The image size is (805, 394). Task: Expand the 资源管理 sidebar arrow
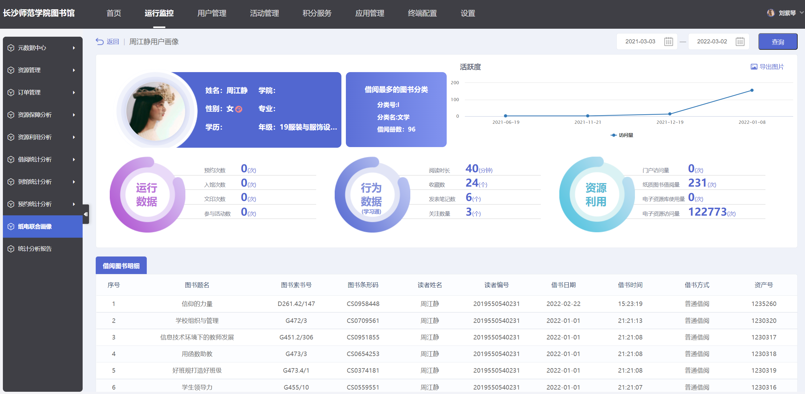coord(74,70)
